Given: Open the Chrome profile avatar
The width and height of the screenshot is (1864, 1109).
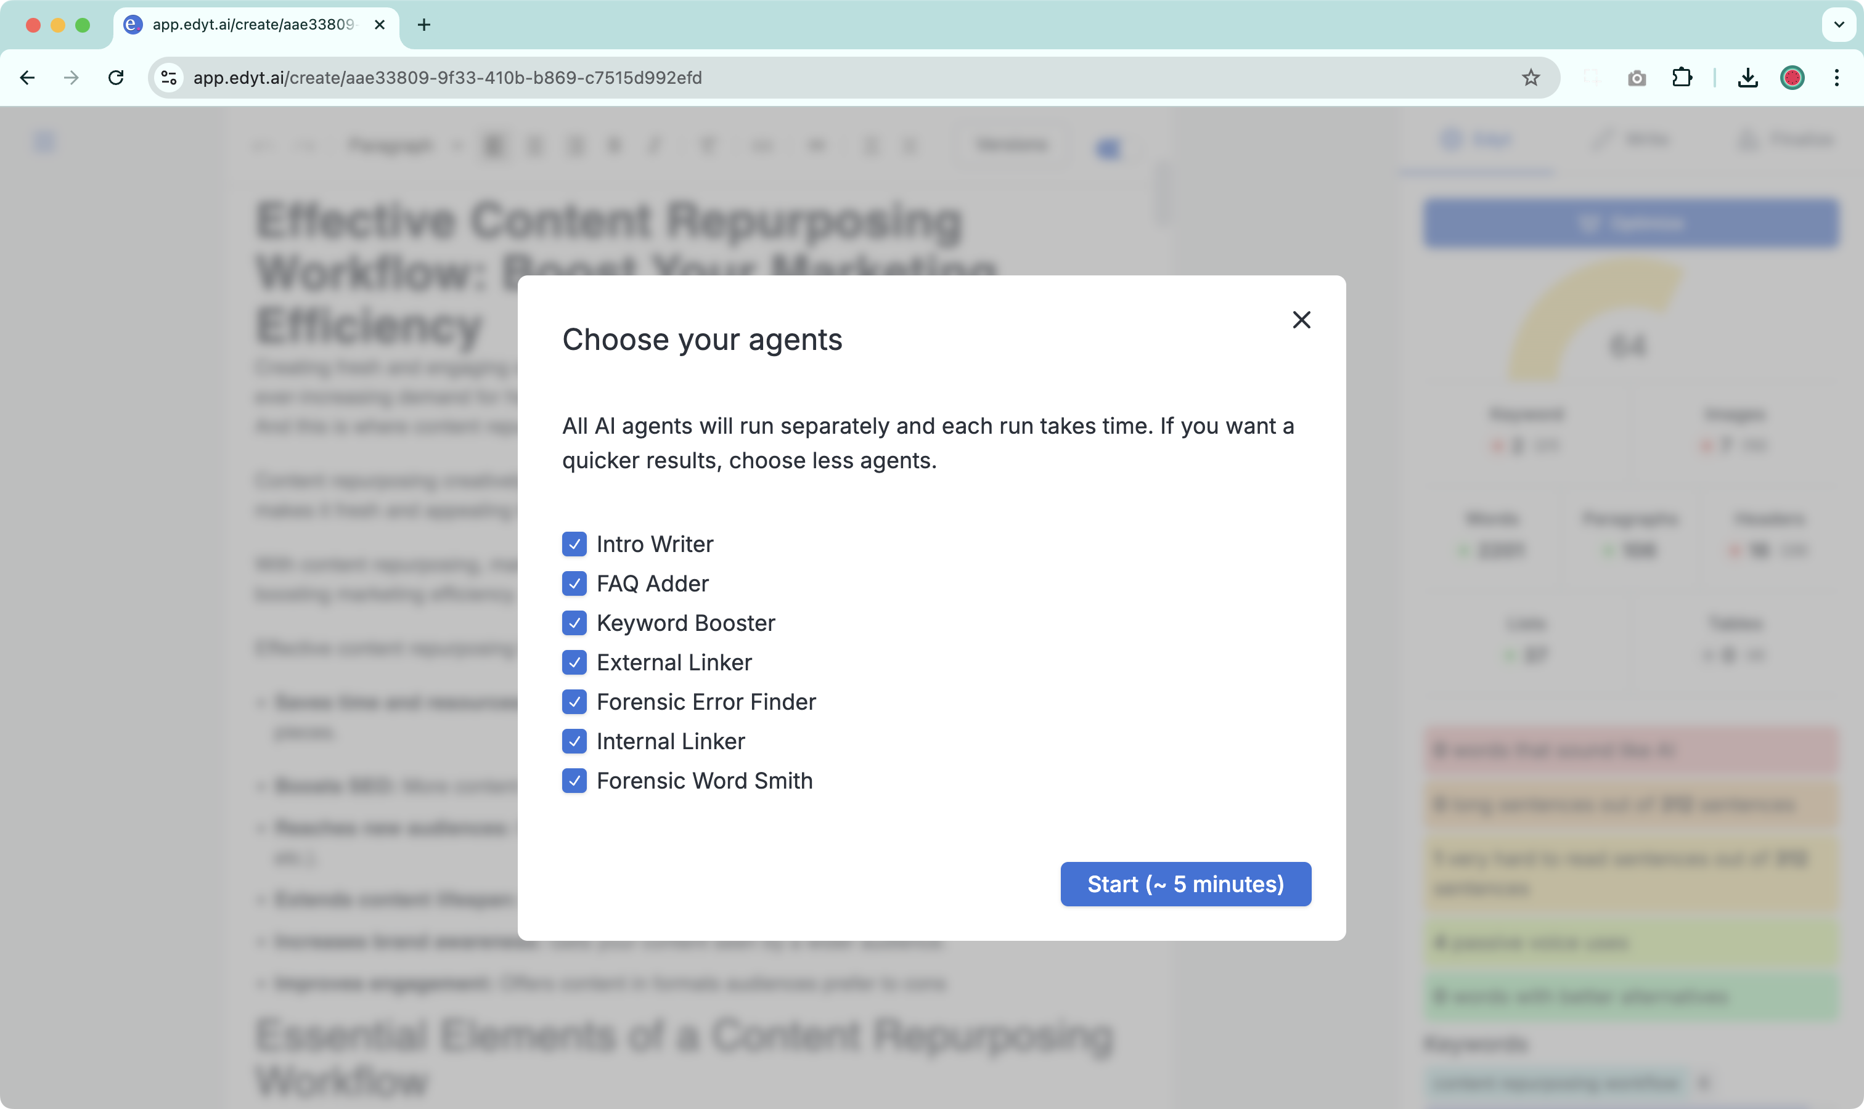Looking at the screenshot, I should (x=1792, y=77).
